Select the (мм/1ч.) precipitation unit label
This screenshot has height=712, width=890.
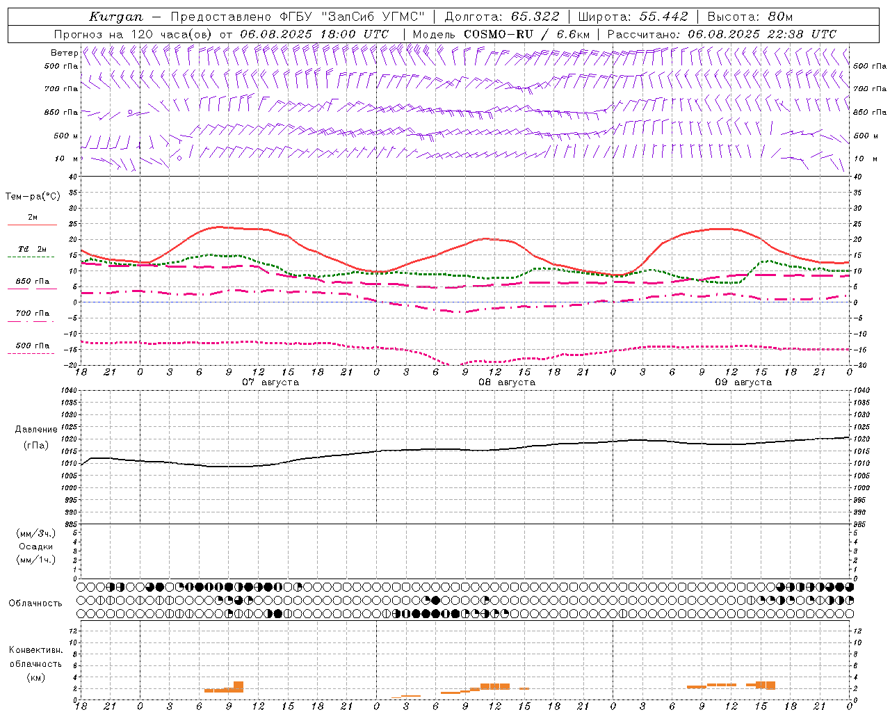[35, 560]
